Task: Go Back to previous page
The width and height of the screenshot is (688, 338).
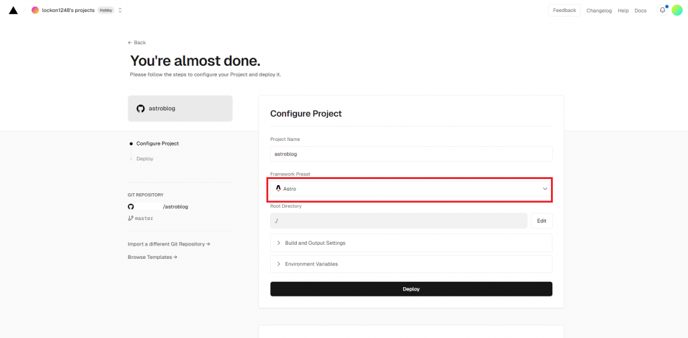Action: click(137, 42)
